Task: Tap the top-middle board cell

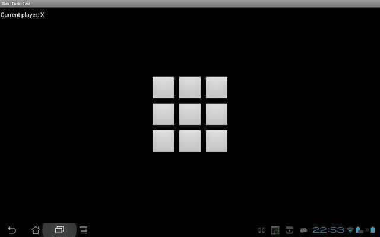Action: (190, 88)
